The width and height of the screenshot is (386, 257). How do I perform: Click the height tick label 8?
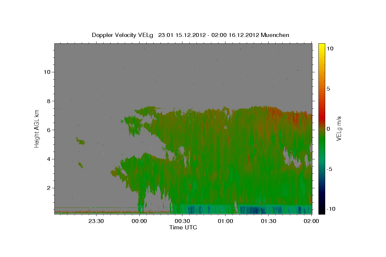[x=50, y=101]
